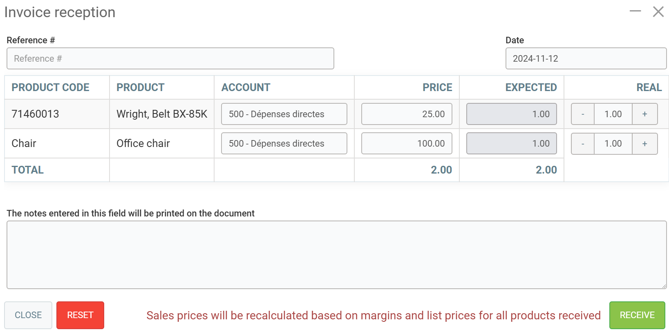
Task: Open account dropdown for product 71460013
Action: click(x=284, y=114)
